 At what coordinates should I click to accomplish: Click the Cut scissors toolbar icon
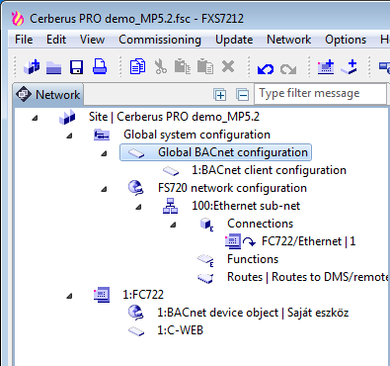coord(160,66)
